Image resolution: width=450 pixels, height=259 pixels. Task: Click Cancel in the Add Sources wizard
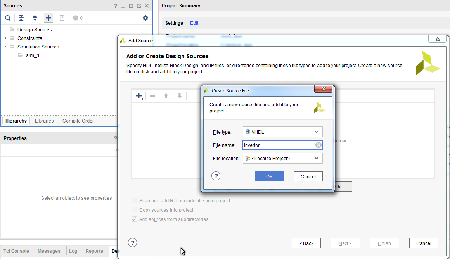424,243
